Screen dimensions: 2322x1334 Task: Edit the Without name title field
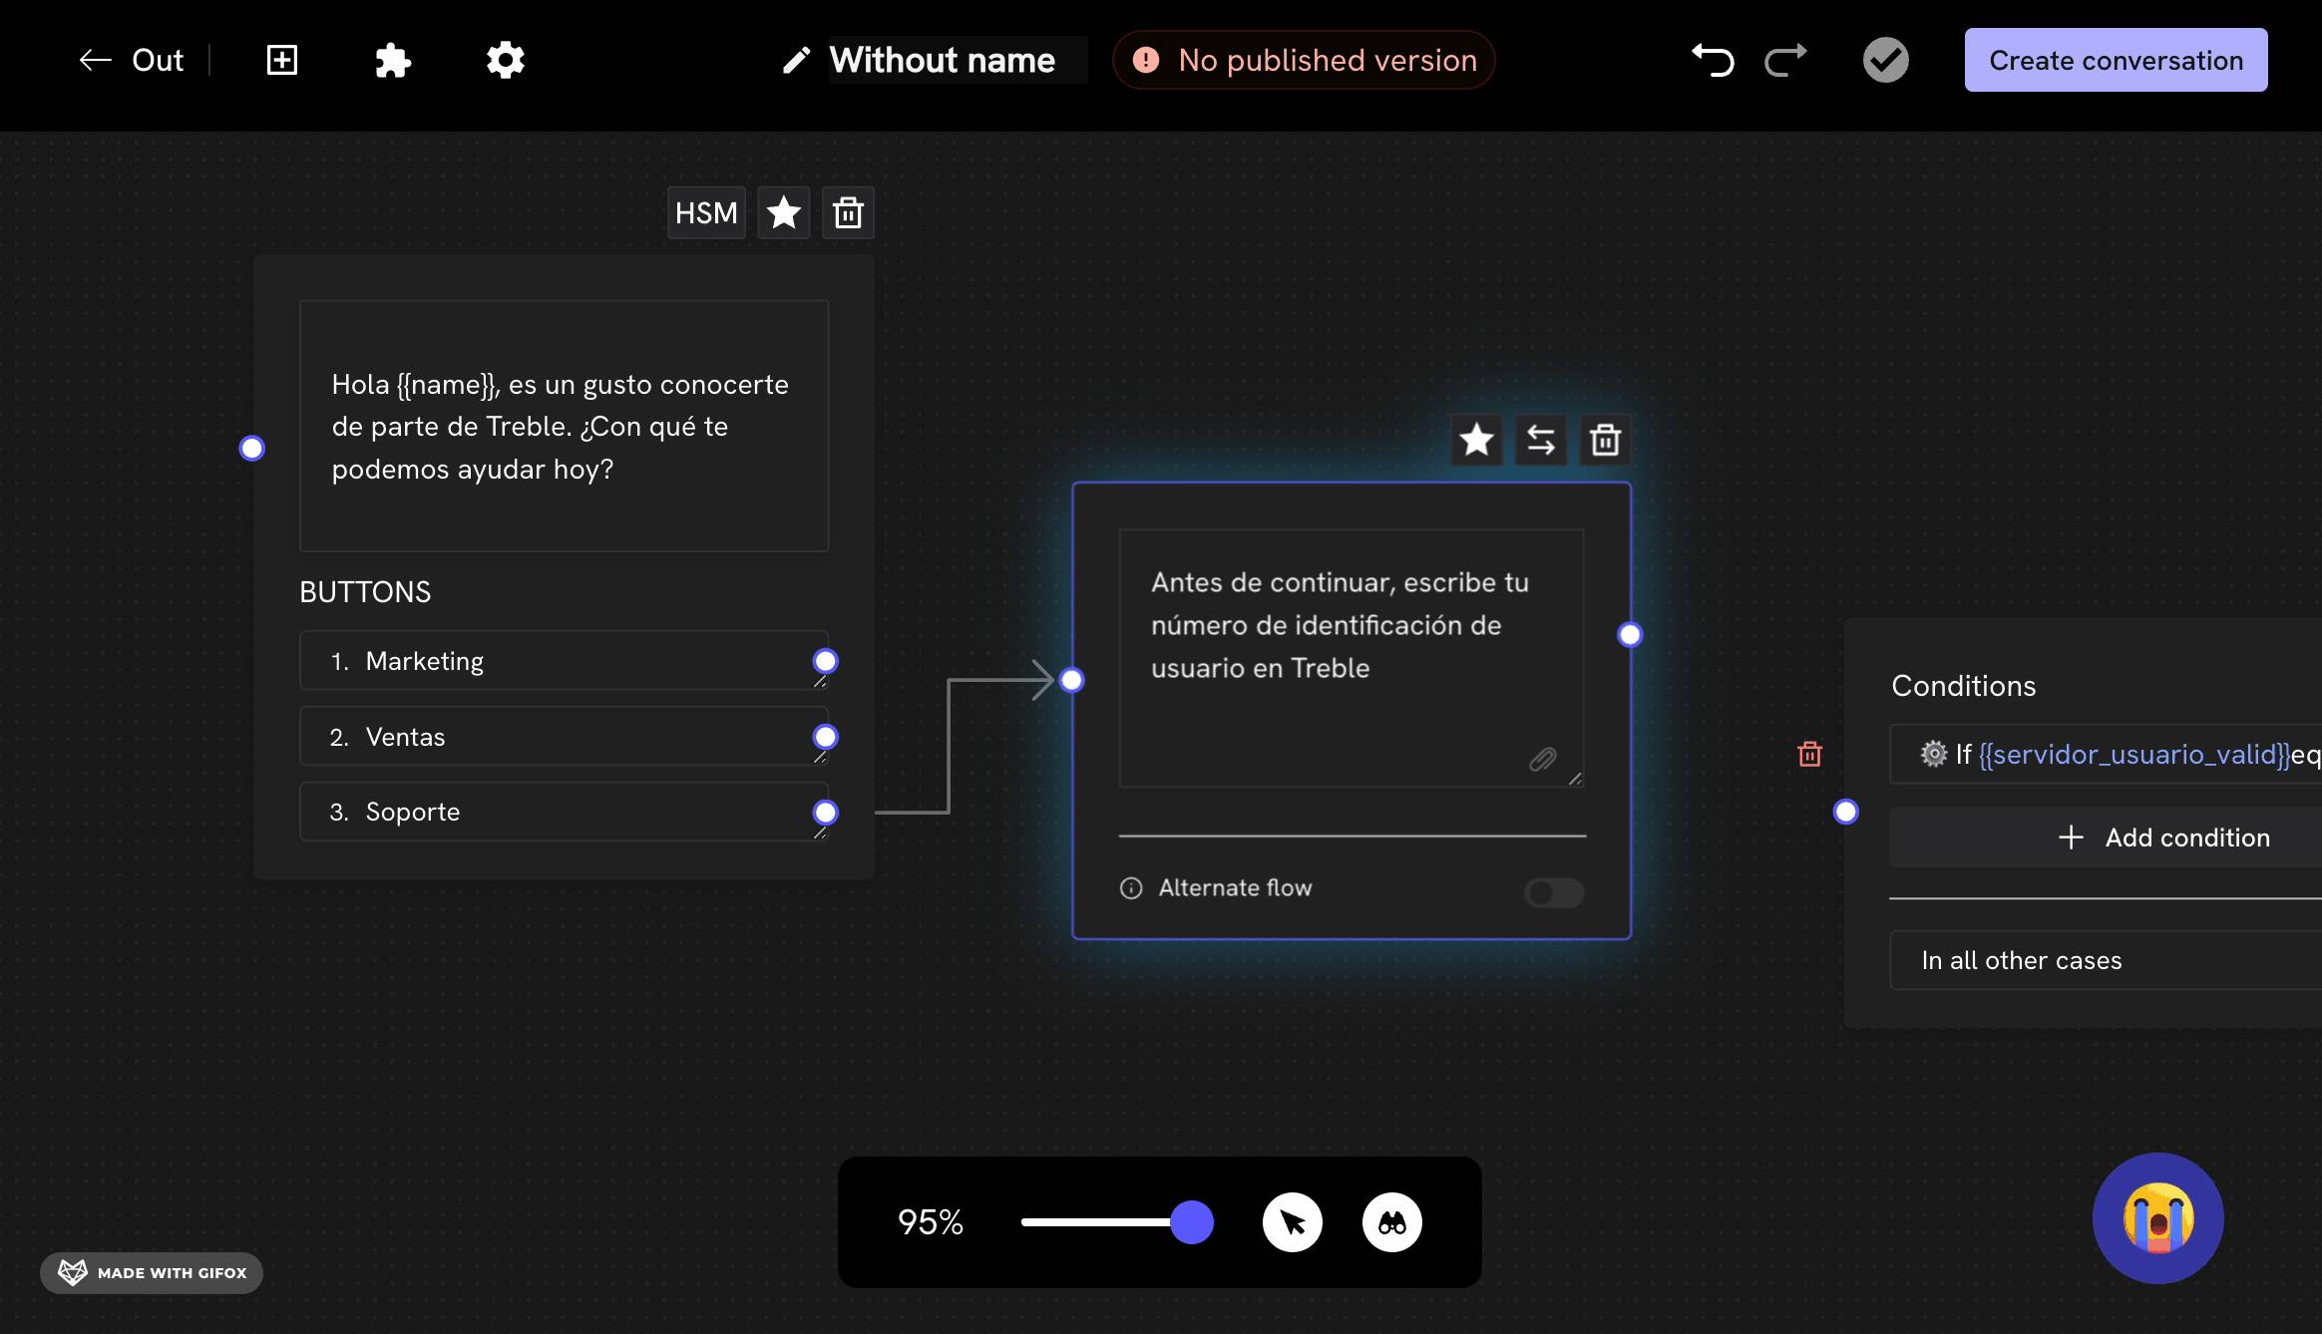tap(943, 60)
